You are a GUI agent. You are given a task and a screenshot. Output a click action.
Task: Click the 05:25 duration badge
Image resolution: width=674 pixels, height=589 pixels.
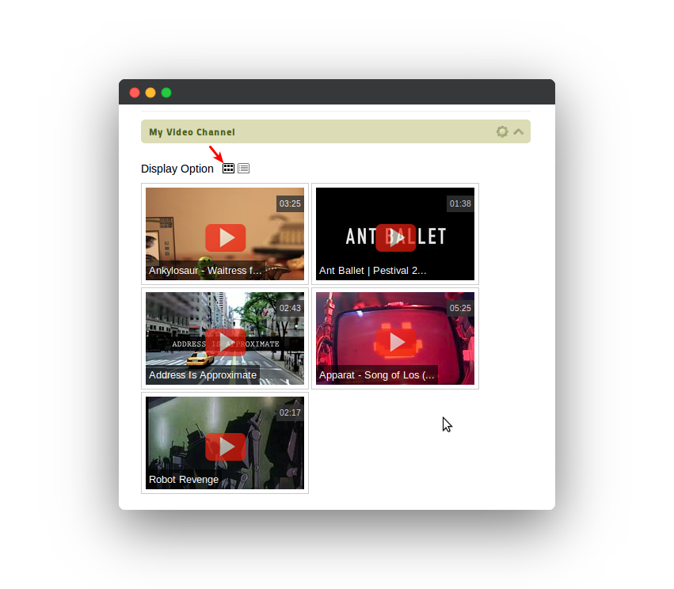(460, 308)
